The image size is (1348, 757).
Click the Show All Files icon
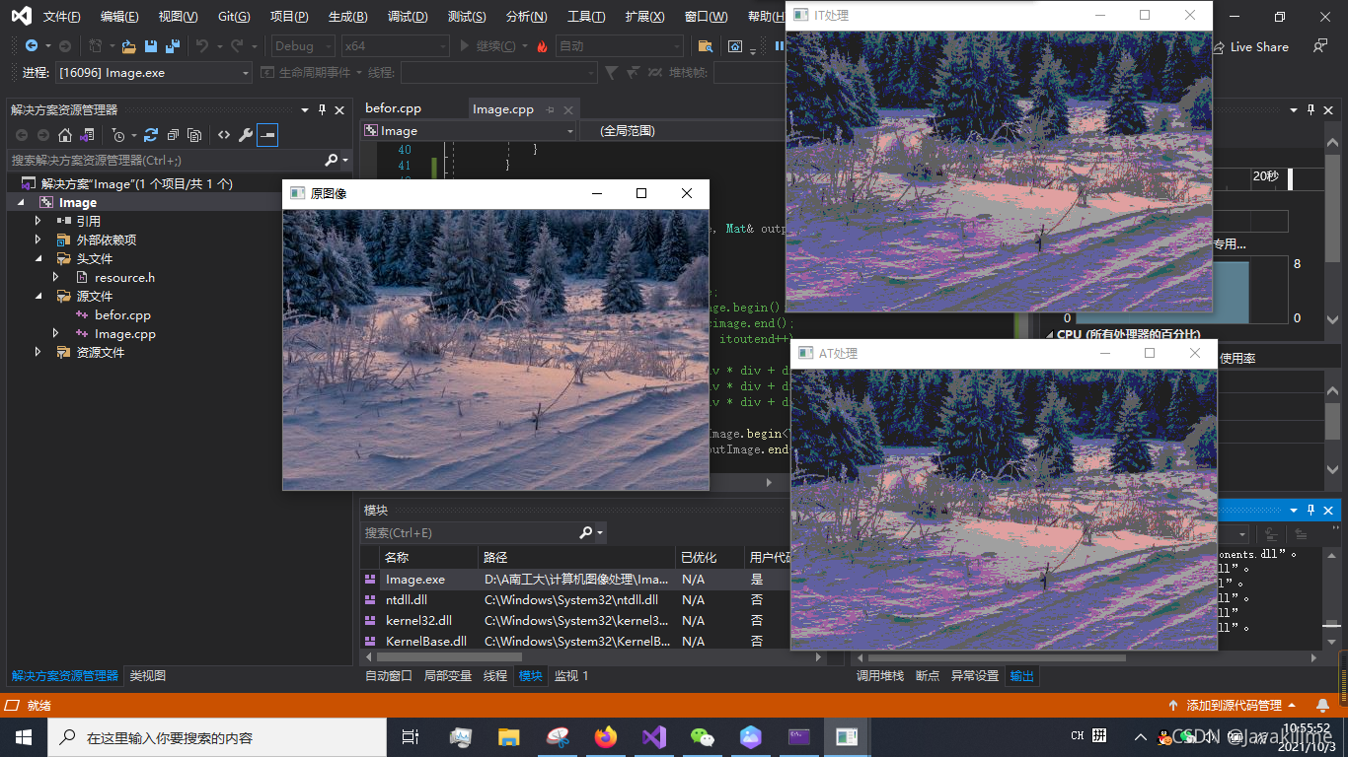(194, 135)
